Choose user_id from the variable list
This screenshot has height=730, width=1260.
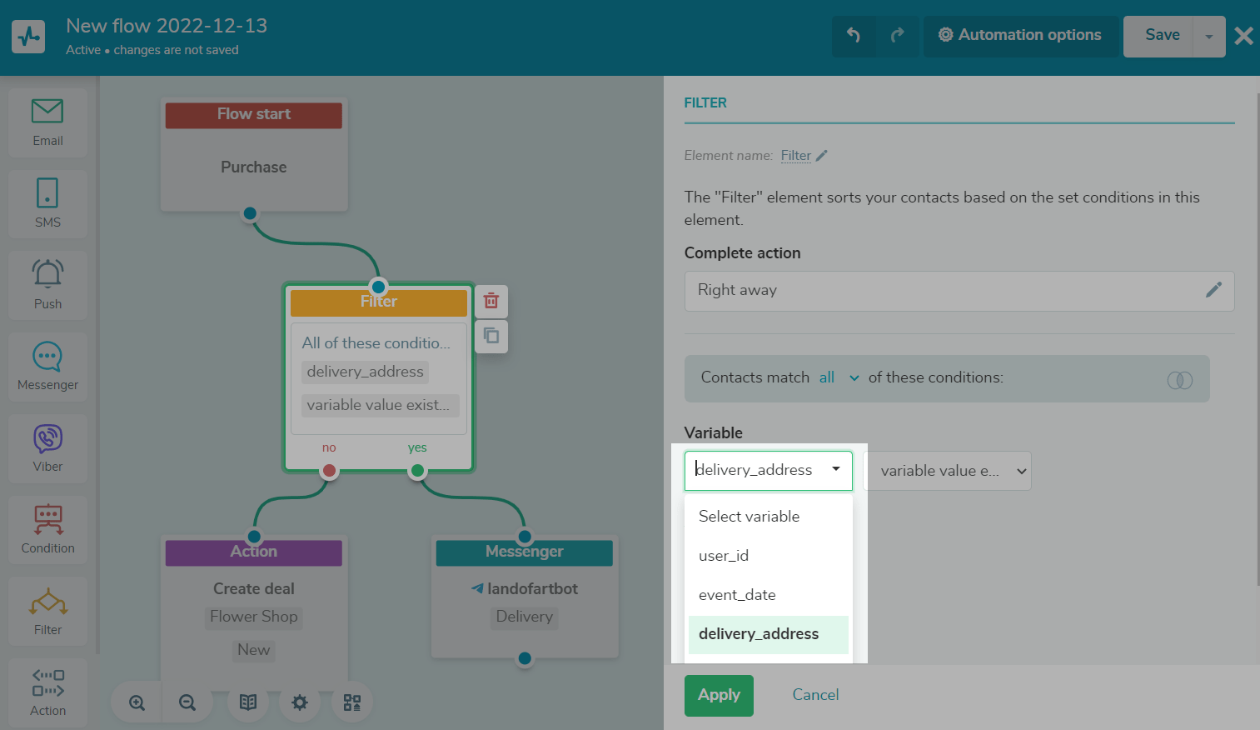pyautogui.click(x=724, y=556)
